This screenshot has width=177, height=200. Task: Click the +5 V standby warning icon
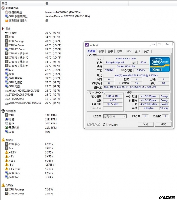pos(7,169)
